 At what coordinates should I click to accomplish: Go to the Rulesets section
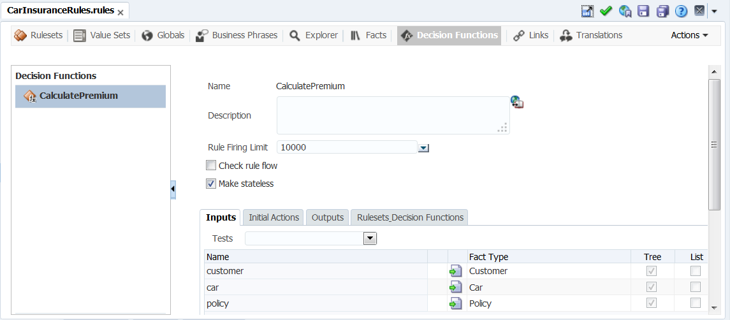point(39,36)
